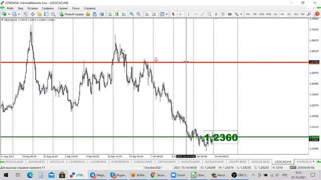
Task: Switch to the GBPUSD,M30 chart tab
Action: 167,161
